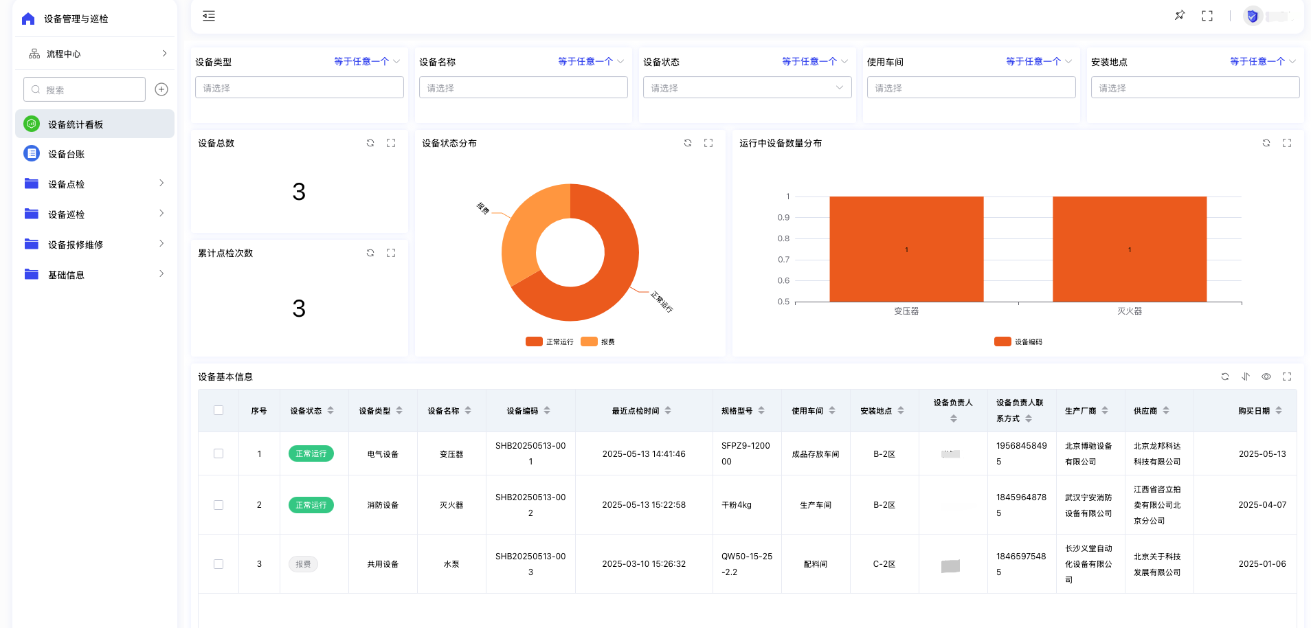Expand the 基础信息 folder
The image size is (1311, 628).
coord(95,274)
